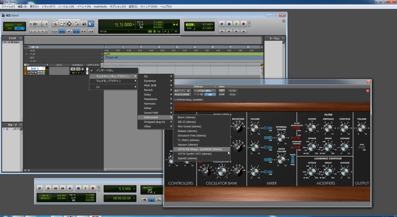The width and height of the screenshot is (397, 217).
Task: Toggle GRID edit mode
Action: (x=19, y=28)
